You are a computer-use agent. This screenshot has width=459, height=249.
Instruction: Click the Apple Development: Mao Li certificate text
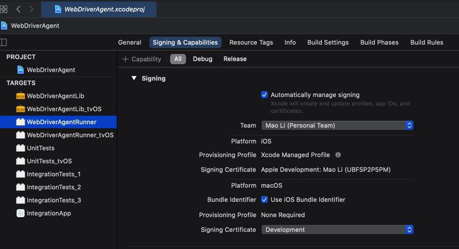(x=326, y=170)
